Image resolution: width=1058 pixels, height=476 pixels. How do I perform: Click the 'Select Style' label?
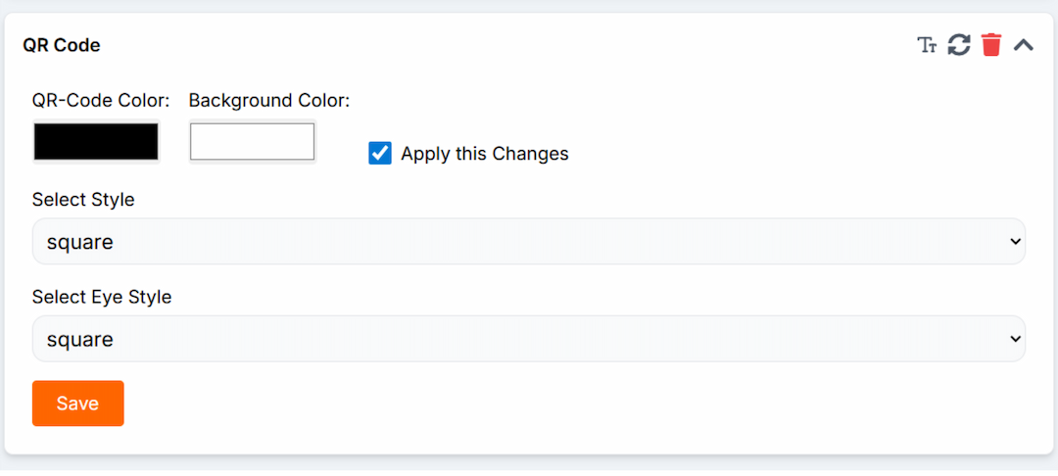83,200
